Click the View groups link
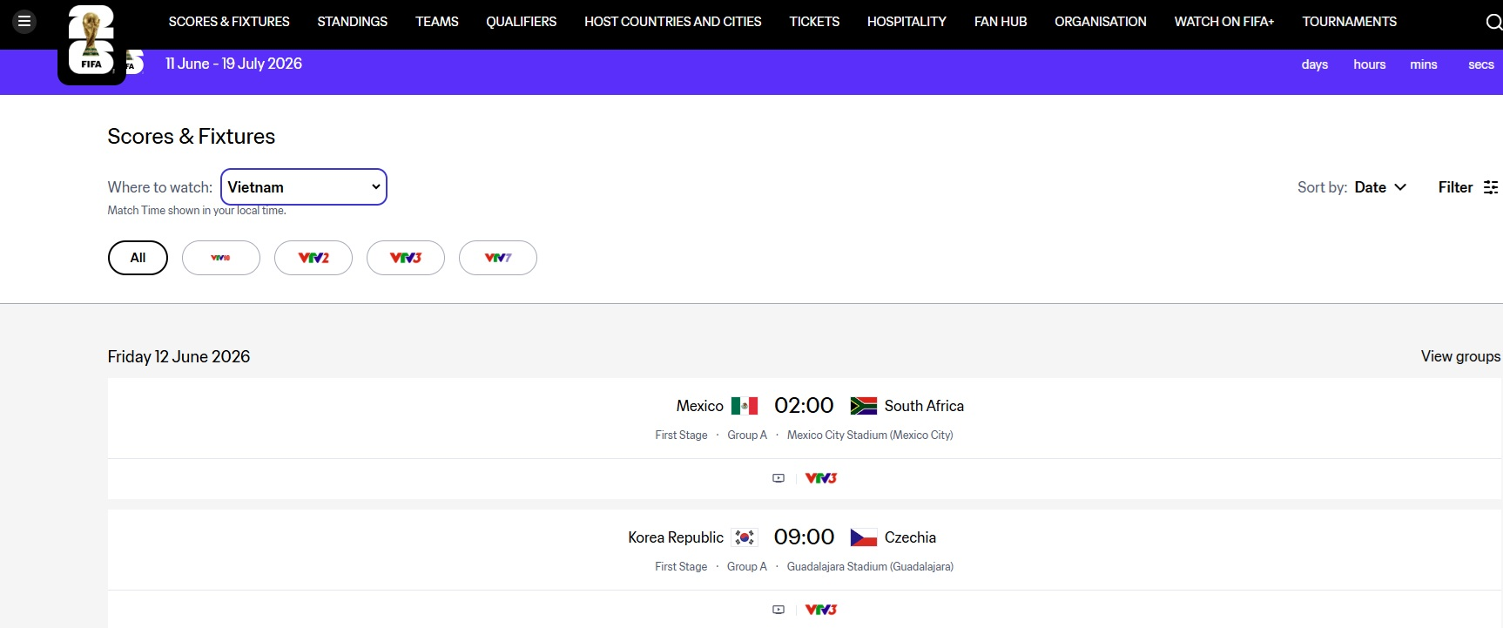The width and height of the screenshot is (1503, 628). [1460, 356]
